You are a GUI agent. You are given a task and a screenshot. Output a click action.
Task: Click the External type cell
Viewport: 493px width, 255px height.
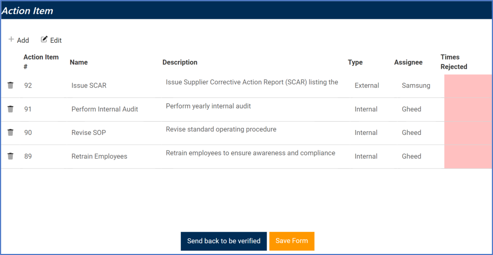pos(367,86)
